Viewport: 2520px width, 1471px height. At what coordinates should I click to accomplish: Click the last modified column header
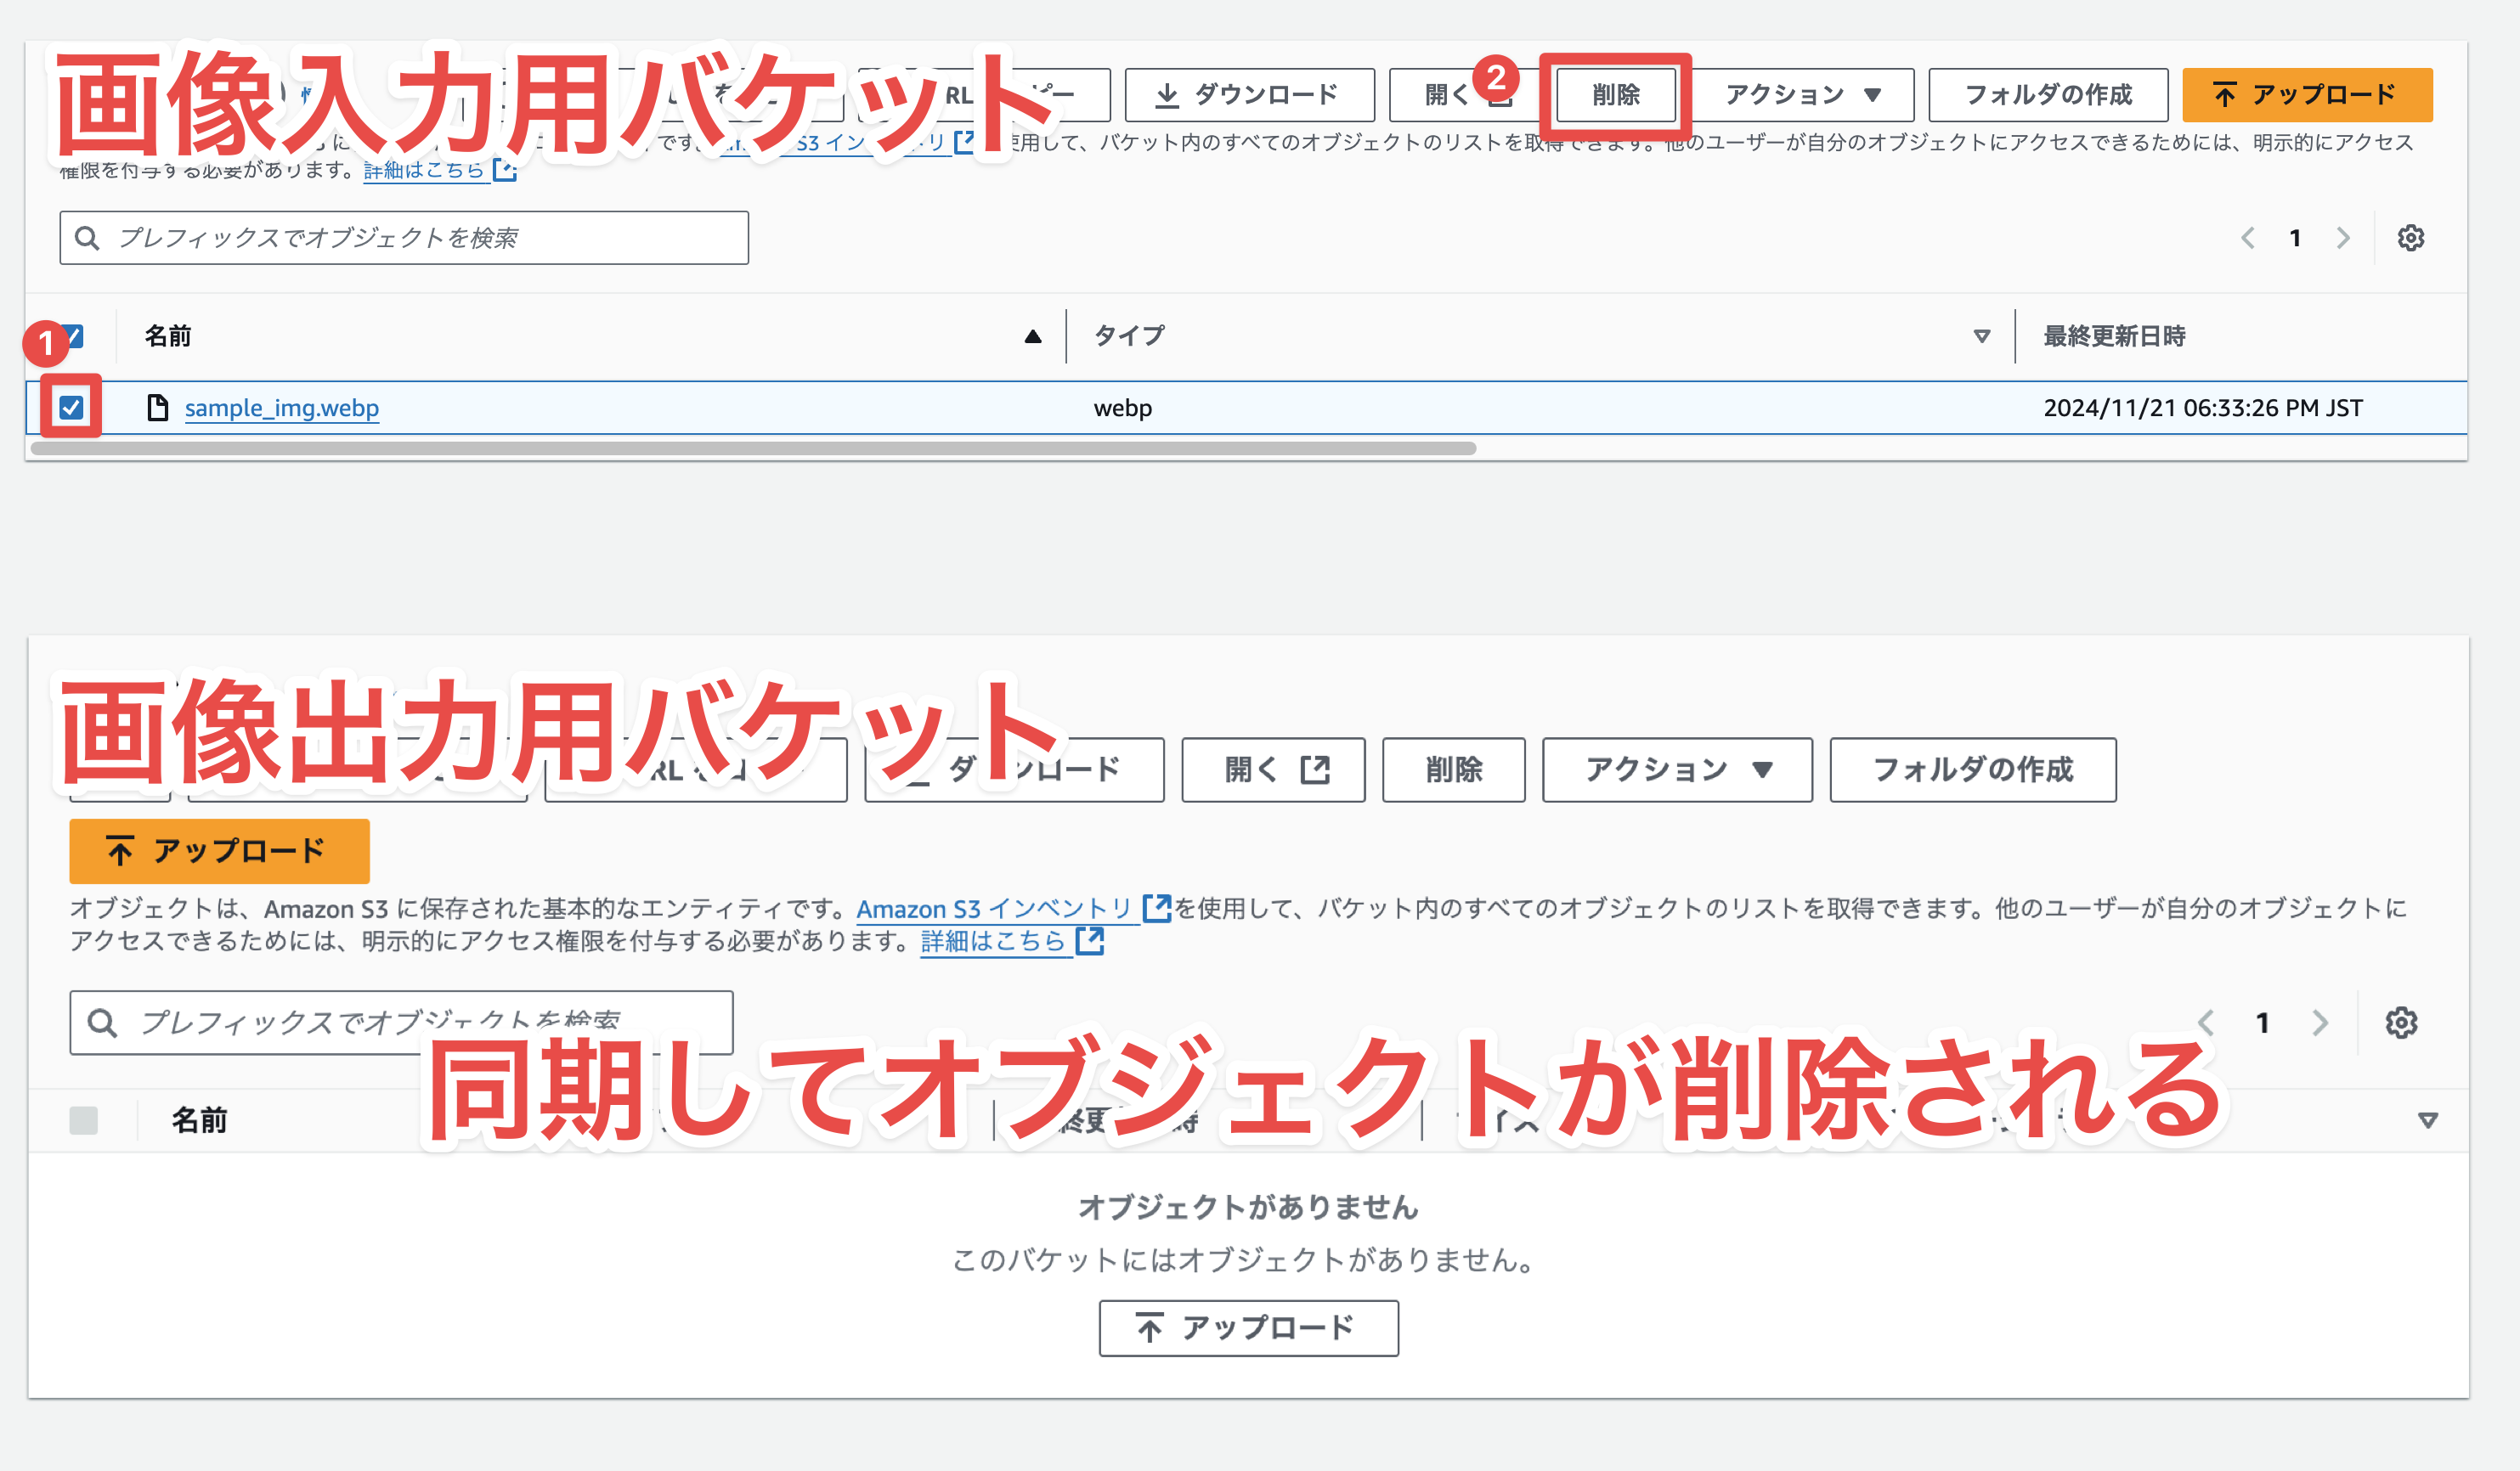point(2114,335)
